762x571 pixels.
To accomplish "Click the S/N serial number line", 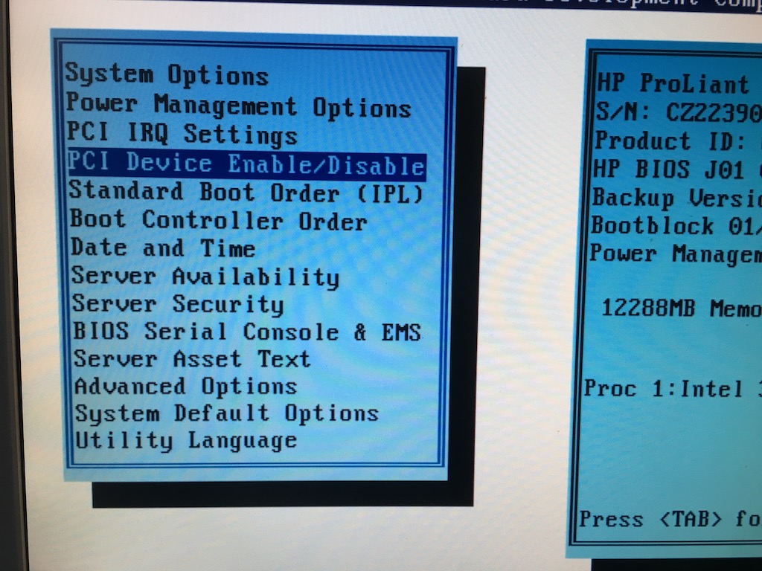I will pos(677,112).
